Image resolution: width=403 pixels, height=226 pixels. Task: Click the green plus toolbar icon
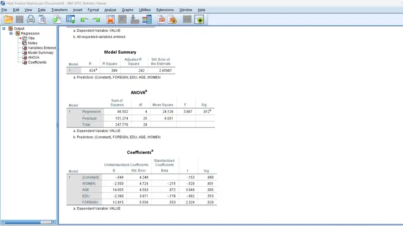[x=199, y=20]
